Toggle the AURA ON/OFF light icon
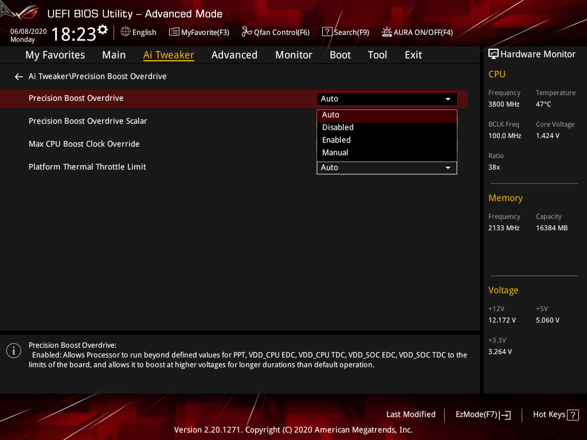Screen dimensions: 587x440 coord(387,32)
